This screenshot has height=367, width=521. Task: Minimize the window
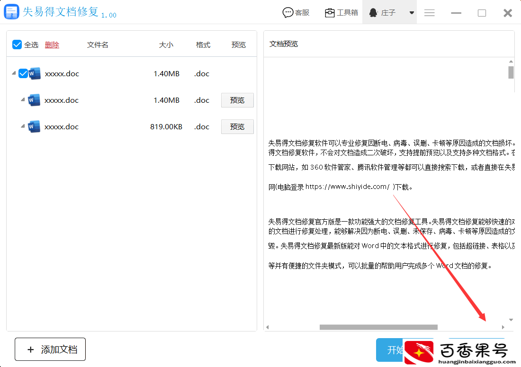(x=456, y=13)
